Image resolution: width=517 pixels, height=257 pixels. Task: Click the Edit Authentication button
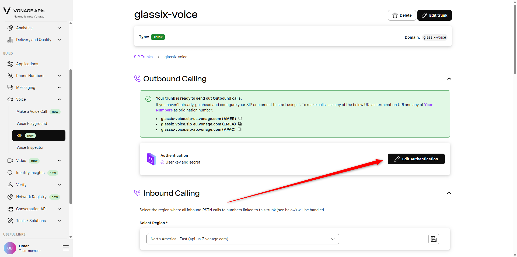click(416, 159)
